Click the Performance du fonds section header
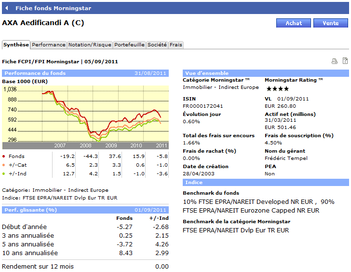Image resolution: width=351 pixels, height=272 pixels. [85, 73]
